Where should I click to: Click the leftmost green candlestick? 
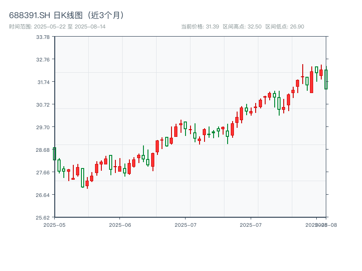tap(54, 154)
